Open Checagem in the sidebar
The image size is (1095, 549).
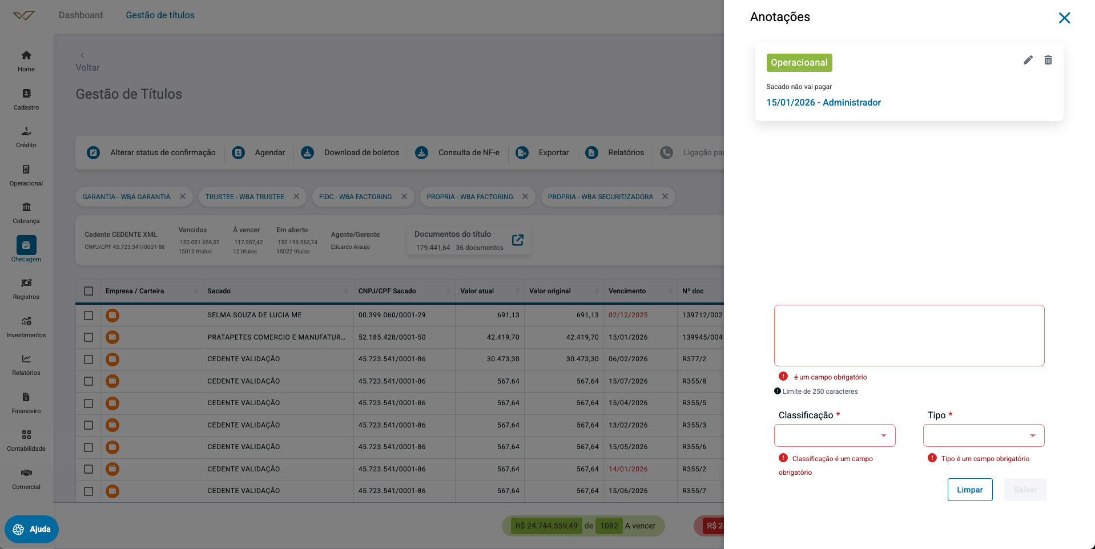[26, 249]
